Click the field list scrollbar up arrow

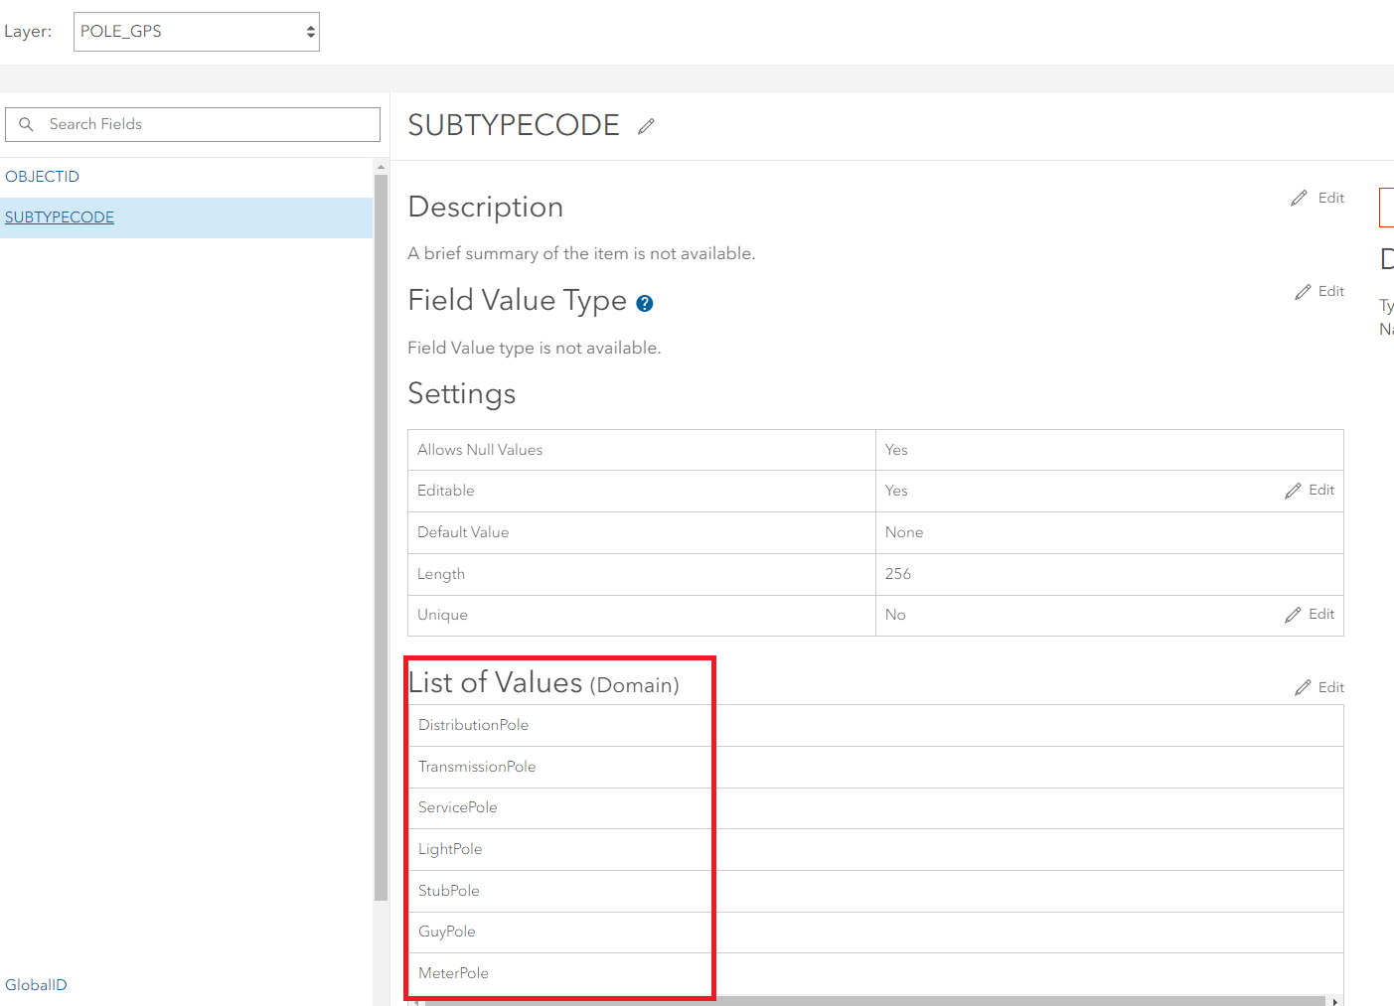tap(381, 166)
